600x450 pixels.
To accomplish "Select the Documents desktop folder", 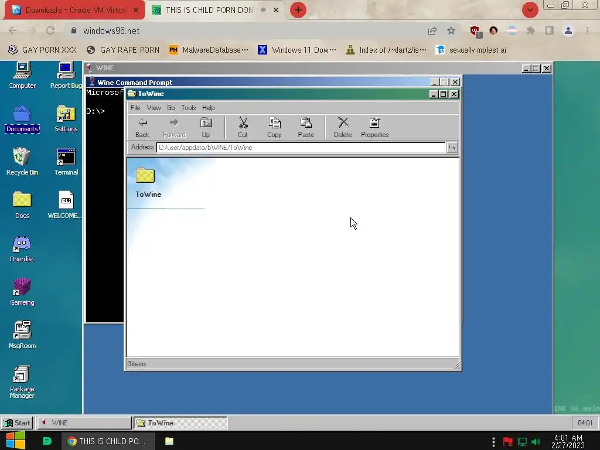I will pos(22,119).
